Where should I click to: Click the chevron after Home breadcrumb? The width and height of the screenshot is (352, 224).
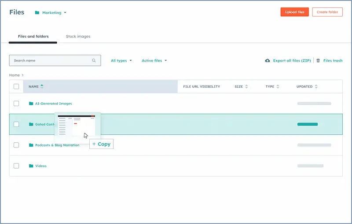coord(23,75)
